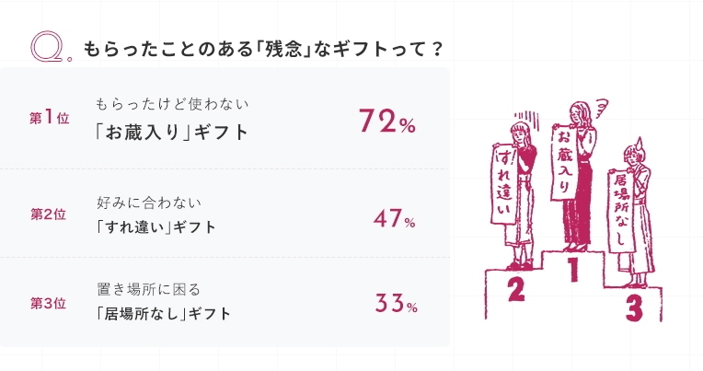Click the 33% figure
The image size is (703, 371).
coord(397,304)
